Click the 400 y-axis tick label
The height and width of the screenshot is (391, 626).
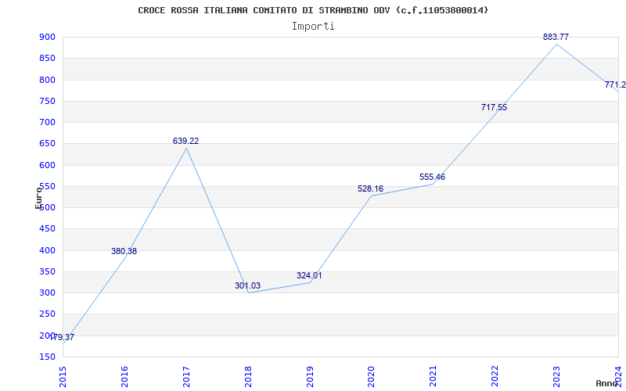pyautogui.click(x=47, y=250)
